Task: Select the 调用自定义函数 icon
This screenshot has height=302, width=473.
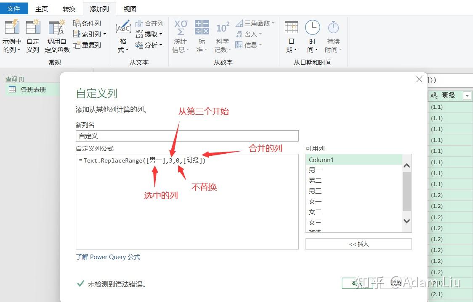Action: [x=57, y=27]
